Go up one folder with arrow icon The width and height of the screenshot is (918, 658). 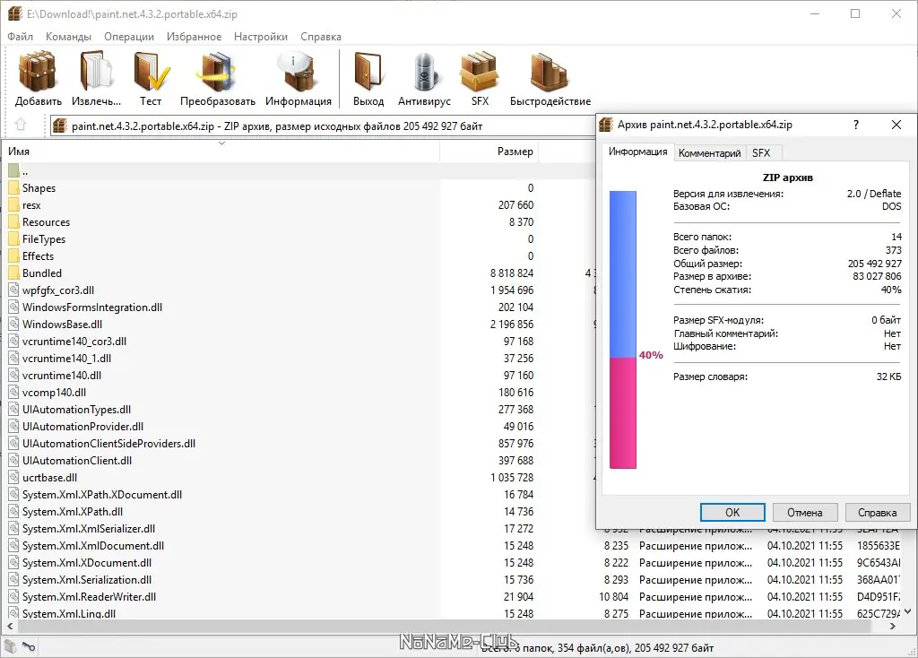click(x=22, y=125)
